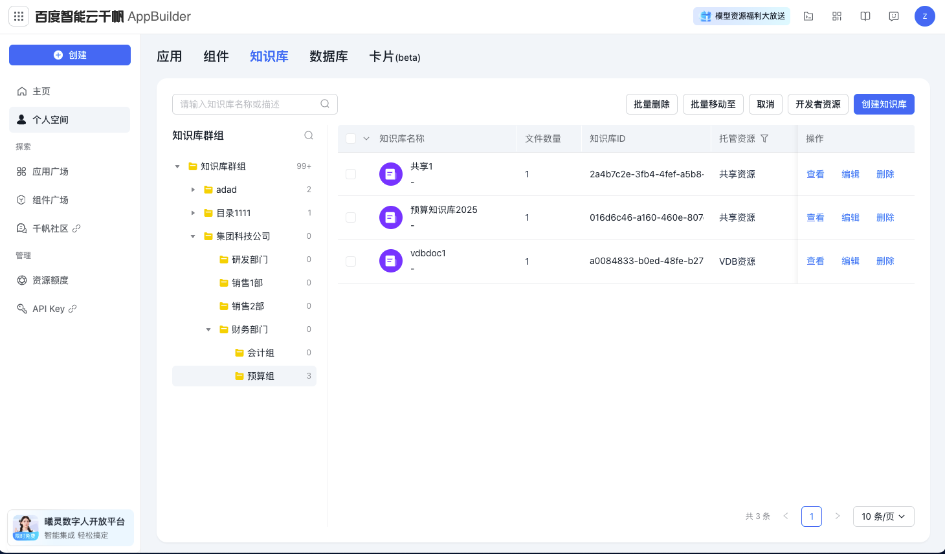Click the purple icon of vdbdoc1

pyautogui.click(x=390, y=261)
